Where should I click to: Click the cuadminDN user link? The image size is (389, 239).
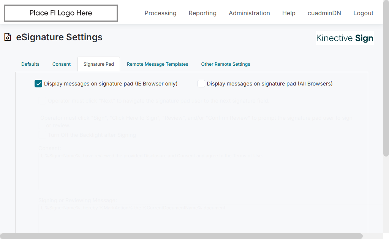(x=324, y=13)
